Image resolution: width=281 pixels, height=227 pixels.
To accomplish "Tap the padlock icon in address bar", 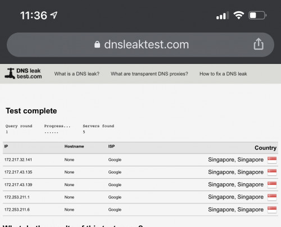I will pyautogui.click(x=97, y=44).
